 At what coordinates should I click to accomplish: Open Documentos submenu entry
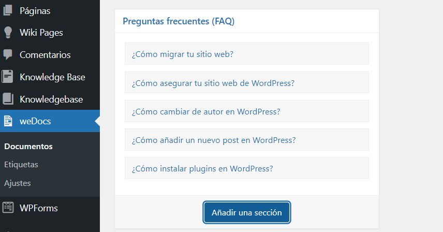pyautogui.click(x=28, y=147)
